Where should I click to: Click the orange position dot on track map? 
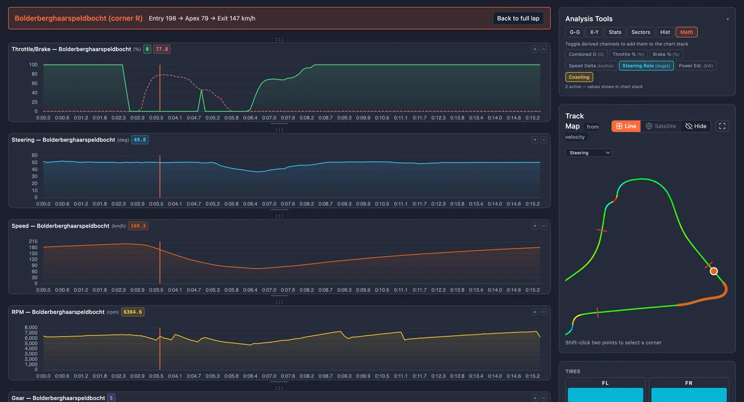[714, 271]
